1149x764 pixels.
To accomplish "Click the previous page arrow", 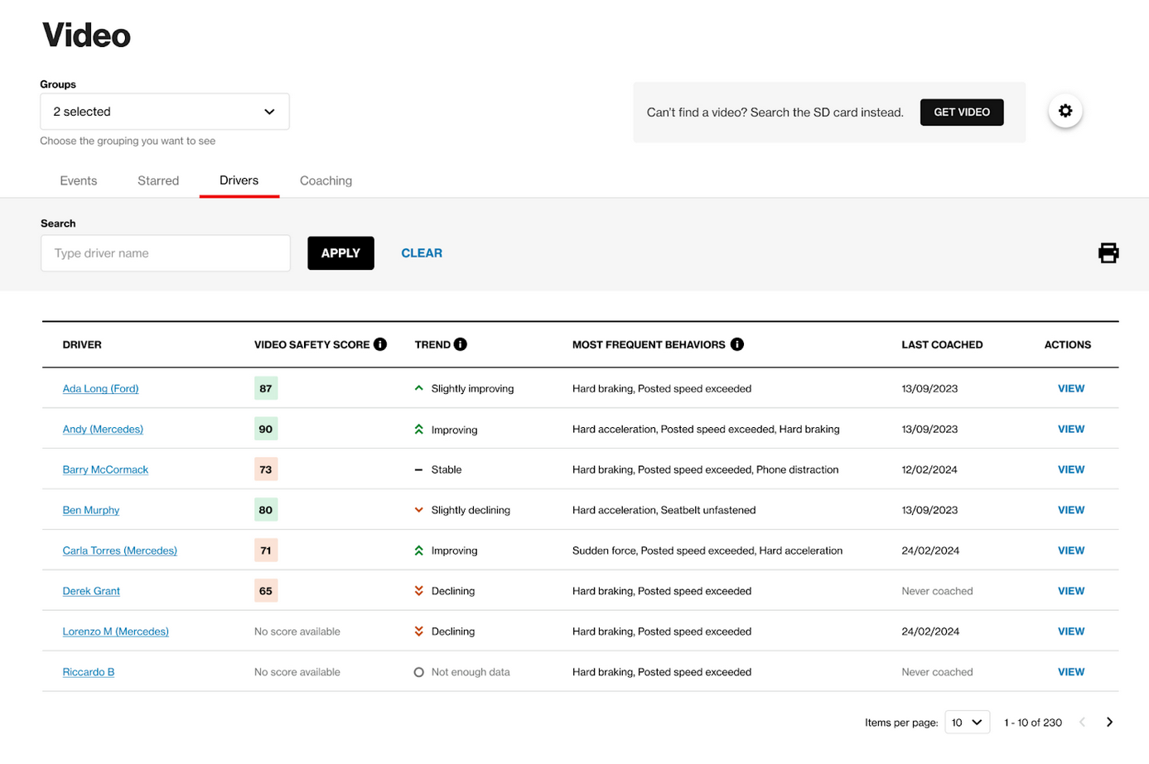I will click(x=1083, y=722).
